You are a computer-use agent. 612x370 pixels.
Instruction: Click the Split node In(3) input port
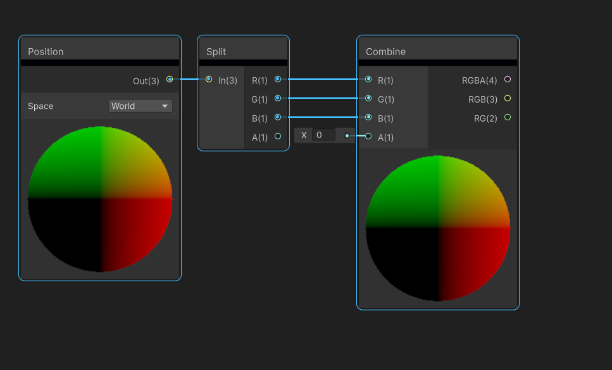click(209, 79)
